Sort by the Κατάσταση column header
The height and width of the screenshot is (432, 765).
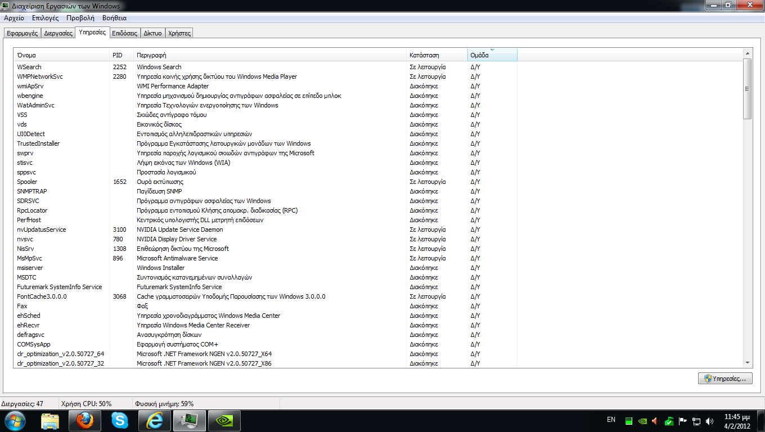click(x=437, y=55)
